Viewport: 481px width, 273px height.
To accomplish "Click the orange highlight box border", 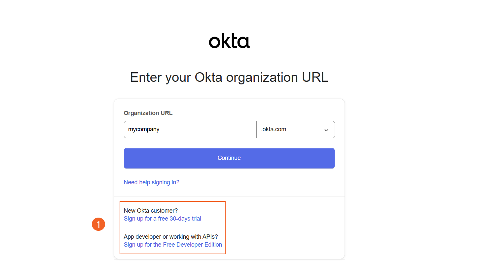I will pyautogui.click(x=225, y=228).
